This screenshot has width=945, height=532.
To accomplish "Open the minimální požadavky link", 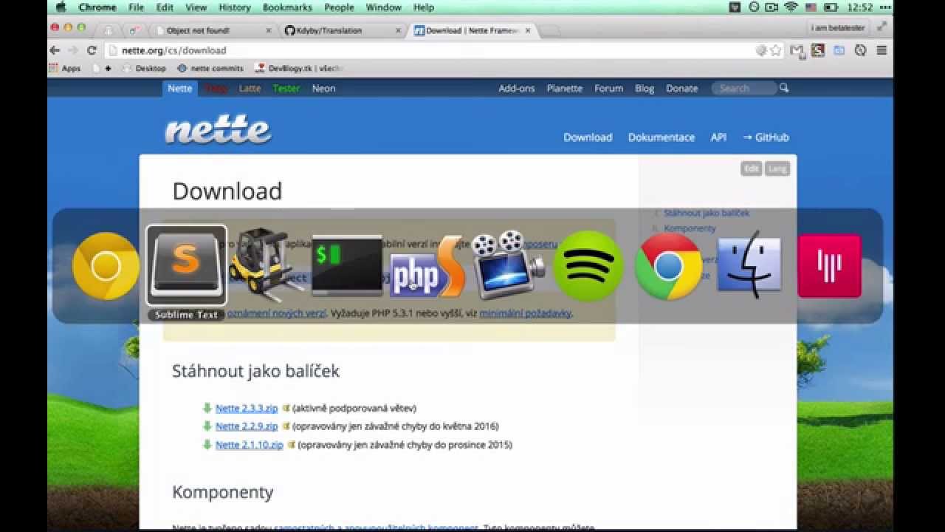I will [x=525, y=313].
